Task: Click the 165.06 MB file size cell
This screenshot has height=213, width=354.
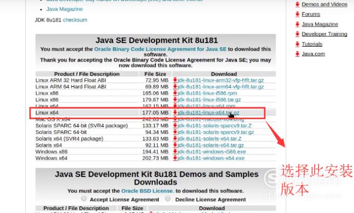Action: point(155,93)
